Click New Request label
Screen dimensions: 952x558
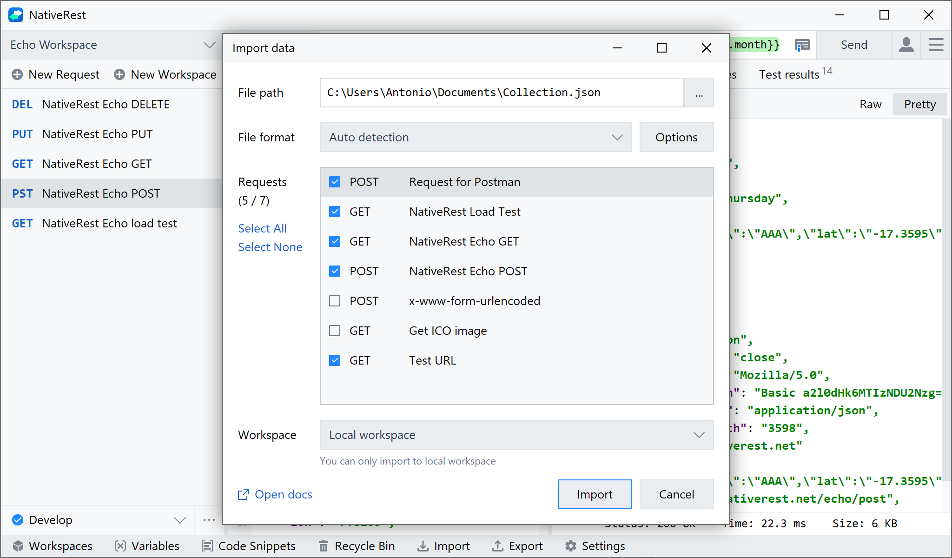point(64,74)
